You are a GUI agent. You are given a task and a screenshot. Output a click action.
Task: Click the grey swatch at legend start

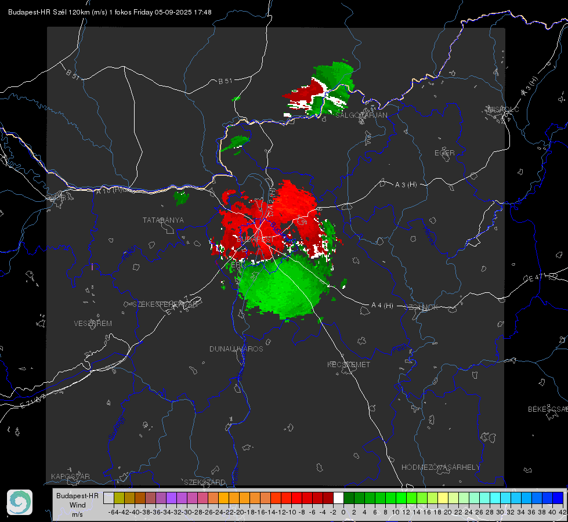point(108,498)
